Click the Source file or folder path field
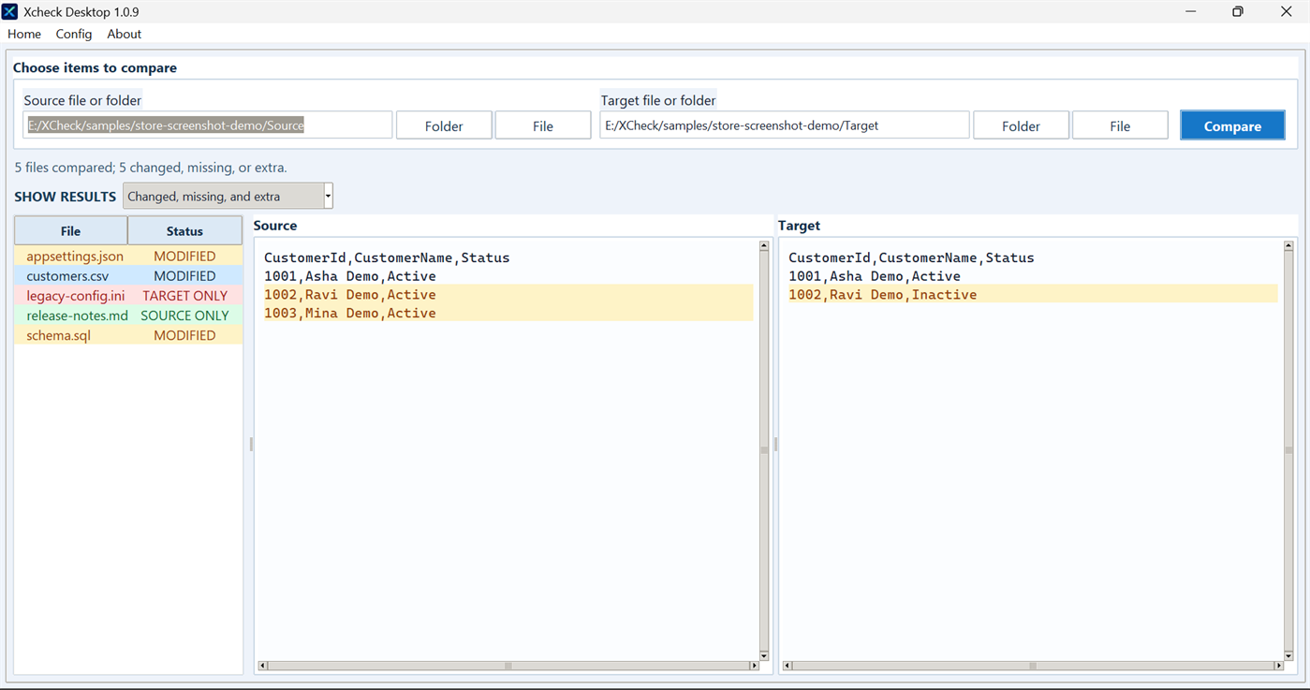The height and width of the screenshot is (690, 1310). (x=207, y=125)
